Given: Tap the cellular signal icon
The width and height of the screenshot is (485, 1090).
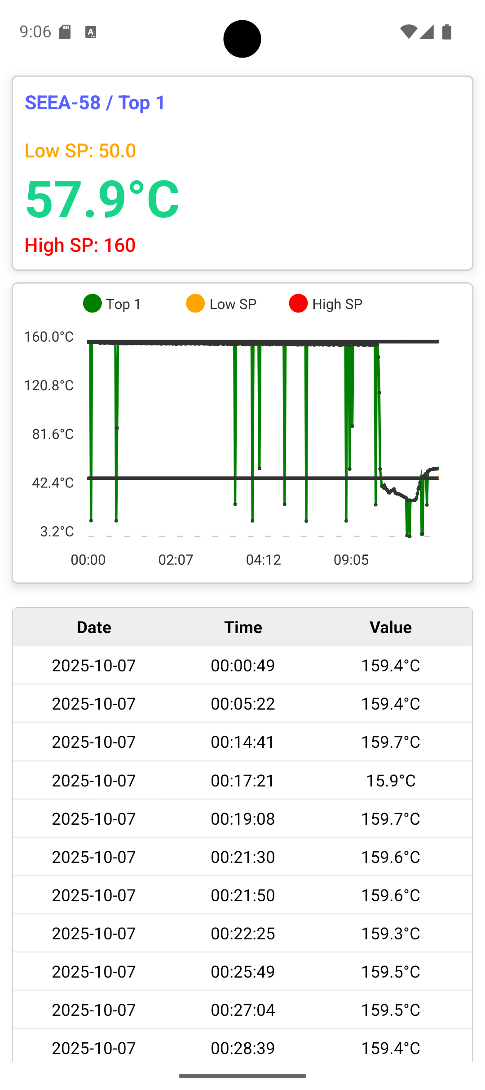Looking at the screenshot, I should (427, 32).
